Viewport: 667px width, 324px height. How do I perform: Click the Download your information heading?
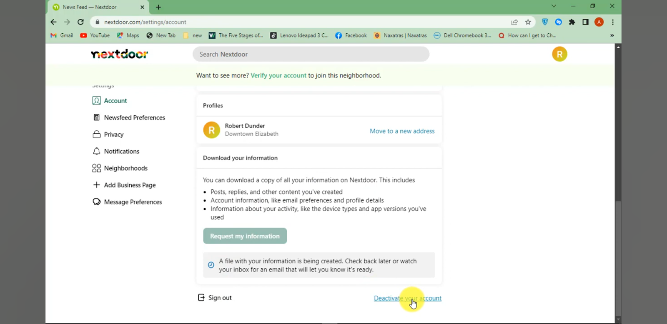tap(240, 158)
